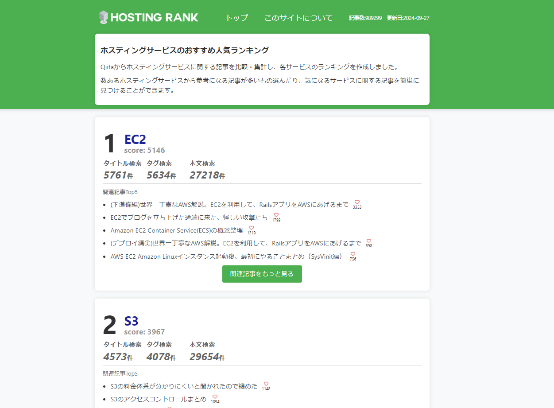Click the heading ホスティングサービスのおすすめ人気ランキング

tap(185, 50)
